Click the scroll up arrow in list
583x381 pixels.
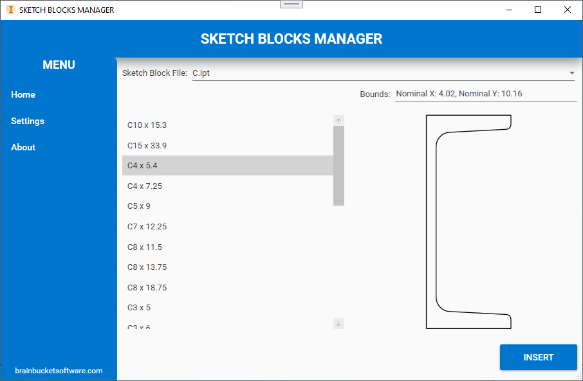coord(339,120)
